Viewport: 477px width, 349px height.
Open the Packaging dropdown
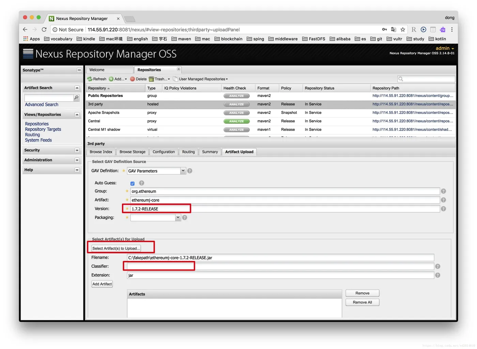[x=178, y=217]
